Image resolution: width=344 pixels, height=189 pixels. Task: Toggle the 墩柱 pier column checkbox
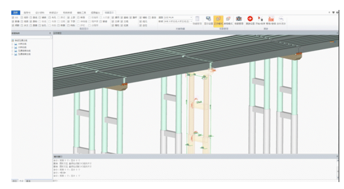click(x=113, y=26)
